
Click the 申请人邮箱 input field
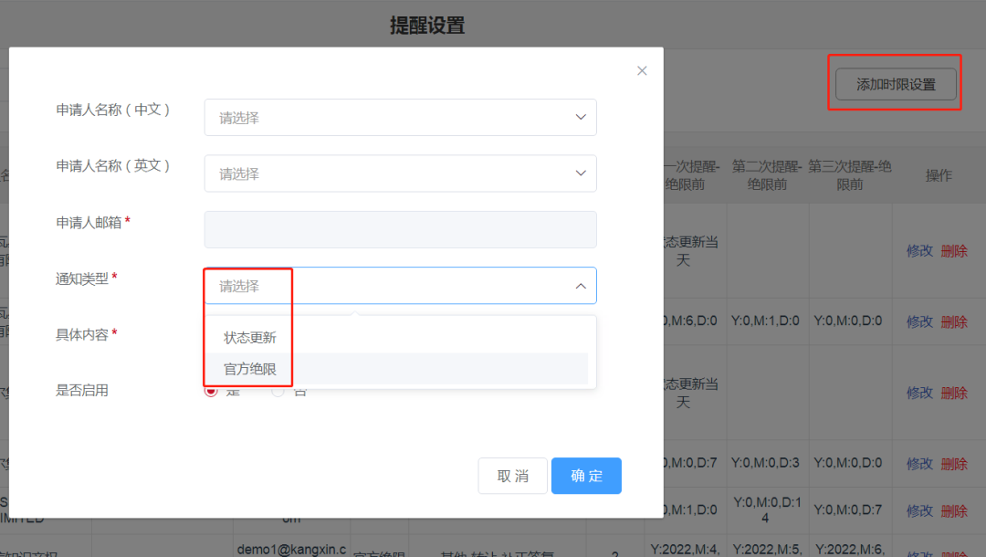click(400, 229)
